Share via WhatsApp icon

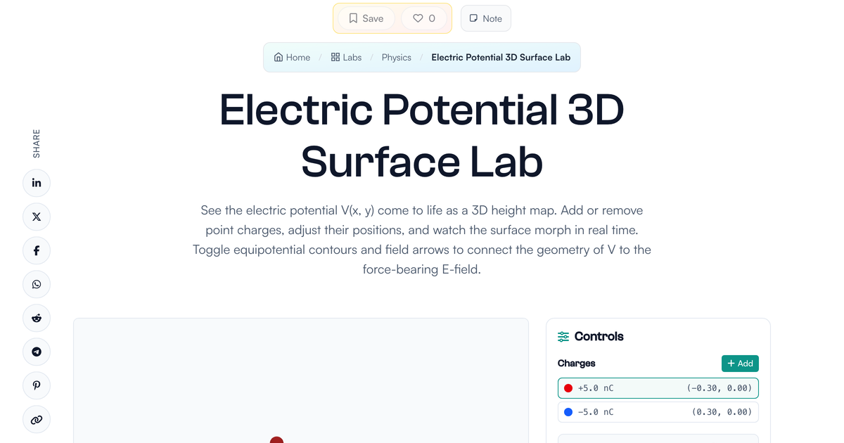37,284
